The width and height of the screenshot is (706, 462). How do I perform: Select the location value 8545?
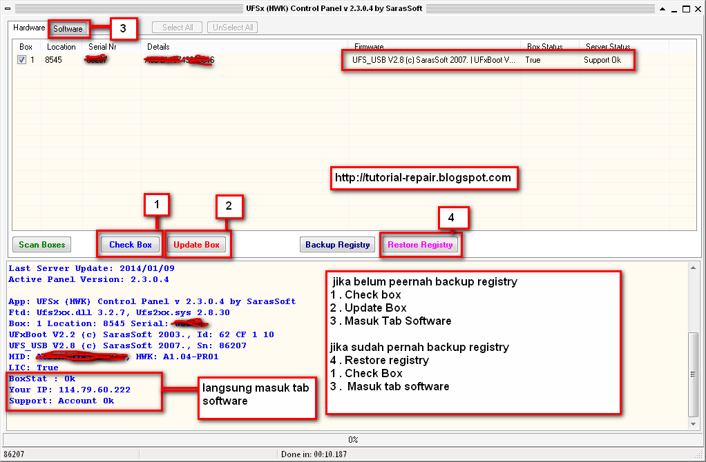(x=54, y=60)
